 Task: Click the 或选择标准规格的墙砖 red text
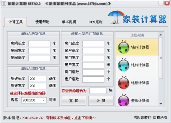tap(28, 93)
